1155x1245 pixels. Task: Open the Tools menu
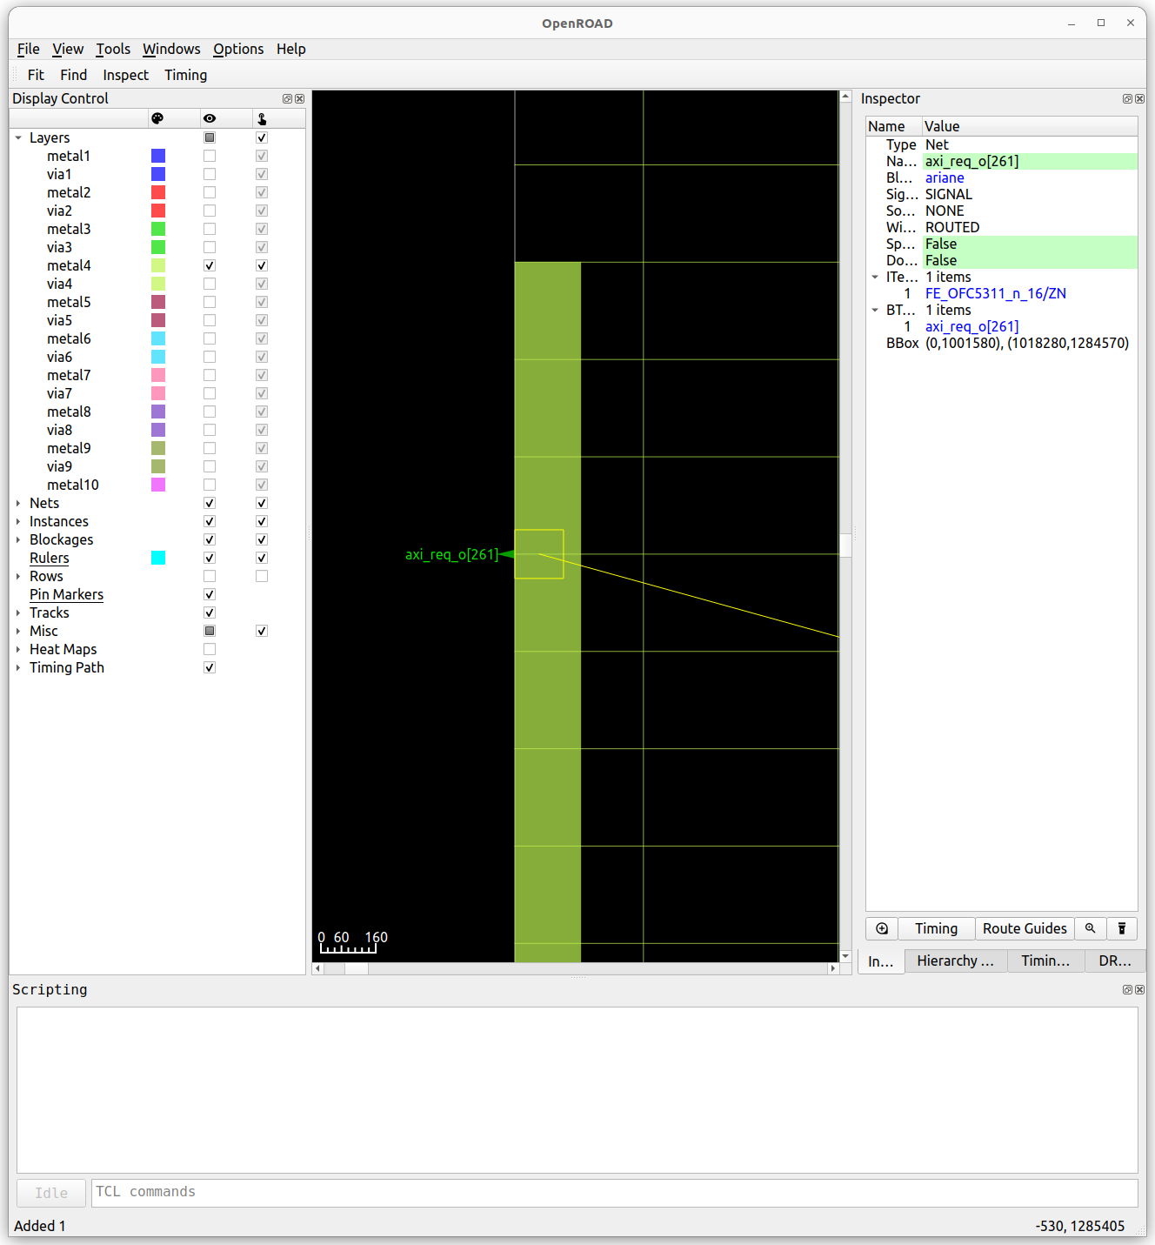113,49
